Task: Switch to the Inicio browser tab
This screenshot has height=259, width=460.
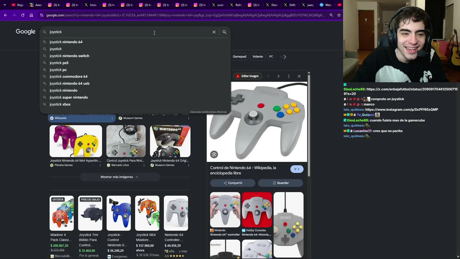Action: 91,5
